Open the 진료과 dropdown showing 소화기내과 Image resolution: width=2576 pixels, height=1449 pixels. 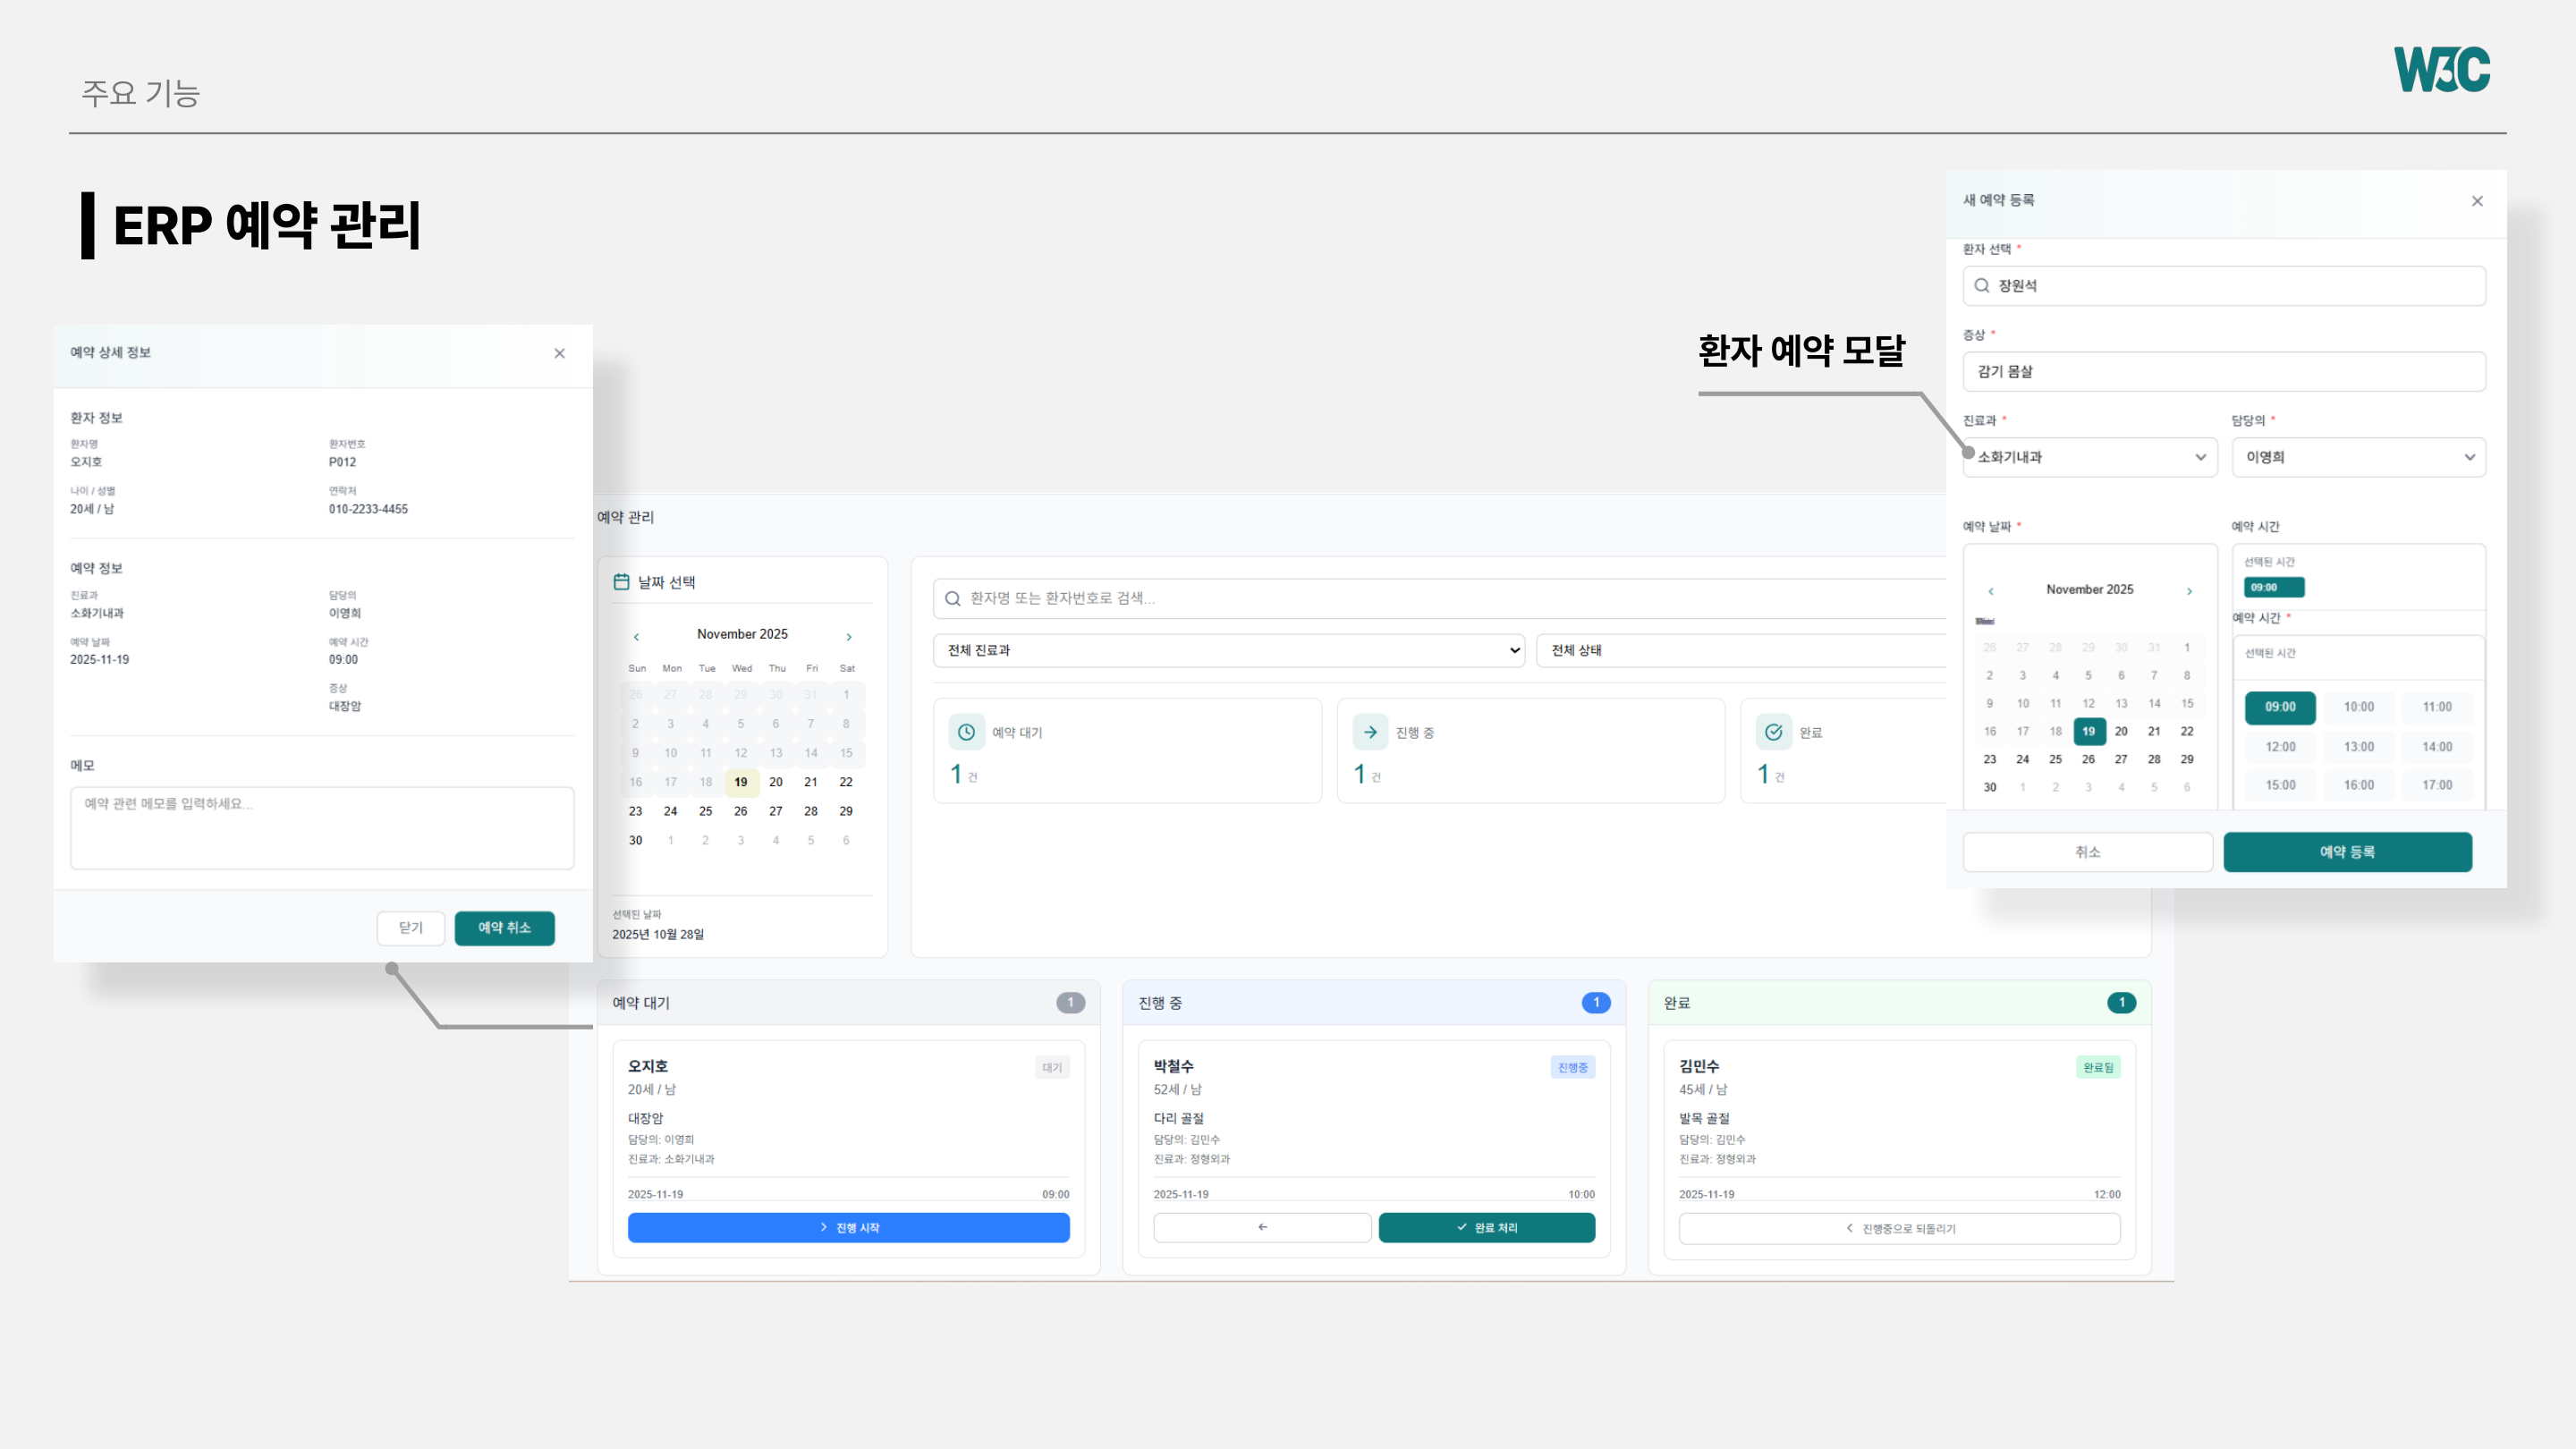coord(2089,457)
